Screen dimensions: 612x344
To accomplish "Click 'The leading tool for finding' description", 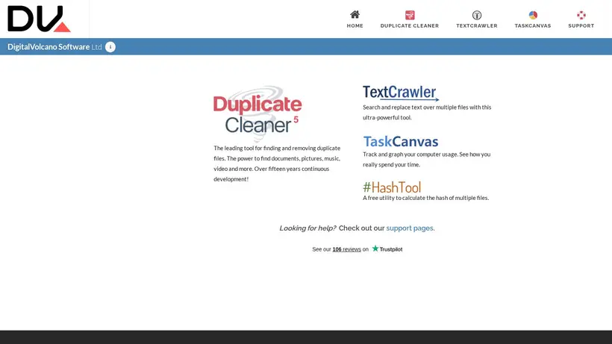I will pyautogui.click(x=277, y=163).
